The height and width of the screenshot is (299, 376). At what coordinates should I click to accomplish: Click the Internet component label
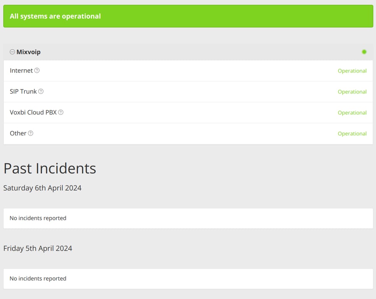[21, 70]
